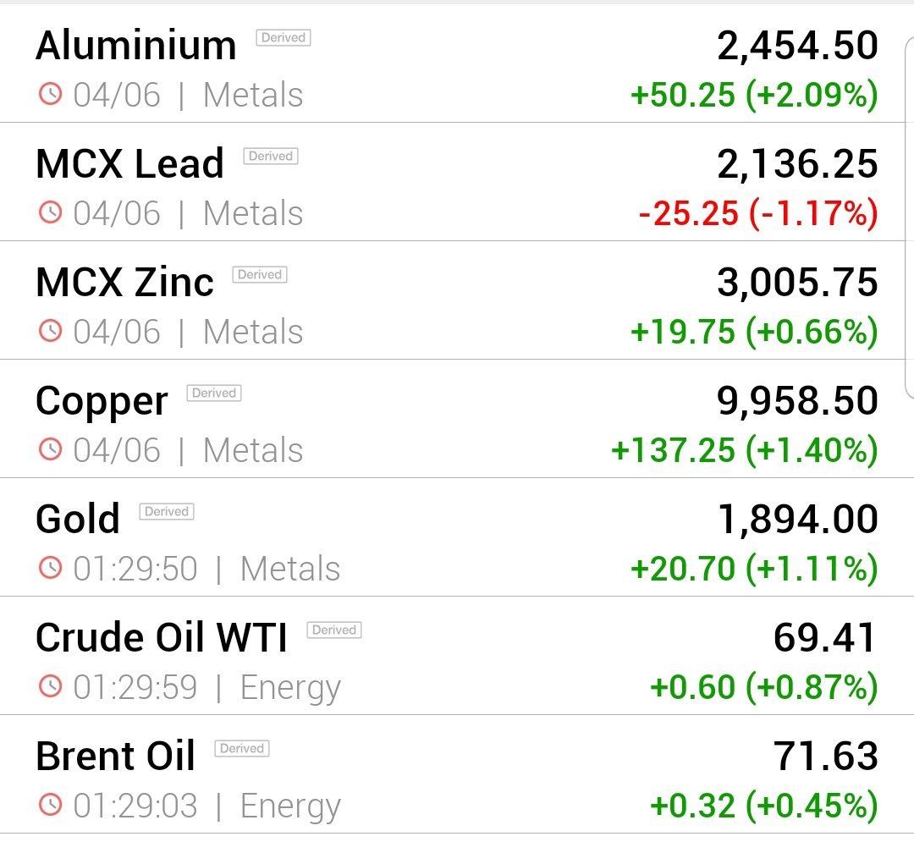Click the Derived badge next to Aluminium
Image resolution: width=914 pixels, height=842 pixels.
click(x=284, y=37)
